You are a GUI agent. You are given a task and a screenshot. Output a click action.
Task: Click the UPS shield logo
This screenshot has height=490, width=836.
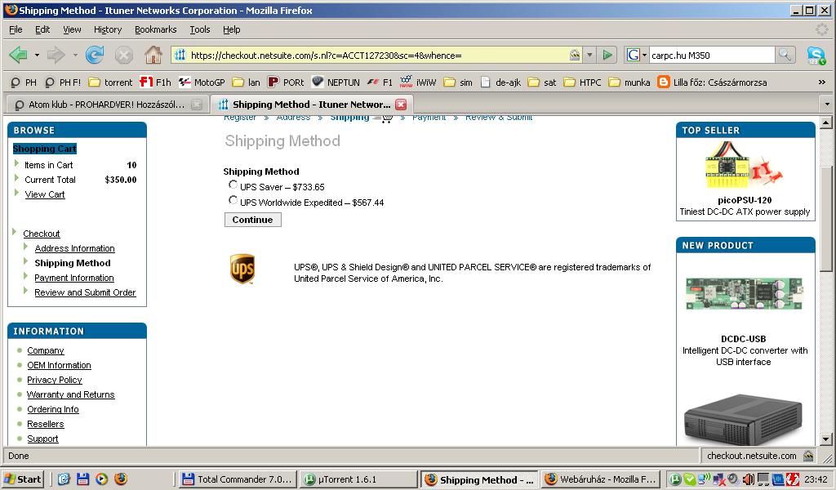pos(242,269)
